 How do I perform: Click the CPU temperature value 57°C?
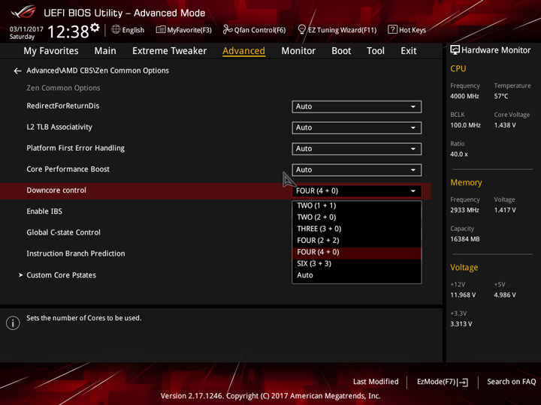click(501, 97)
